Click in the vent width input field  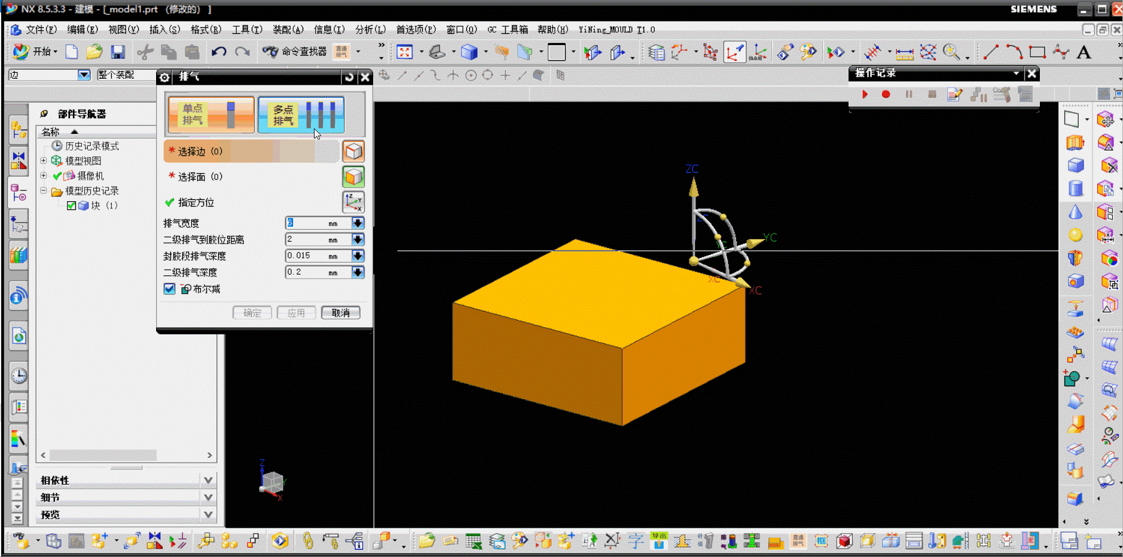pos(318,223)
